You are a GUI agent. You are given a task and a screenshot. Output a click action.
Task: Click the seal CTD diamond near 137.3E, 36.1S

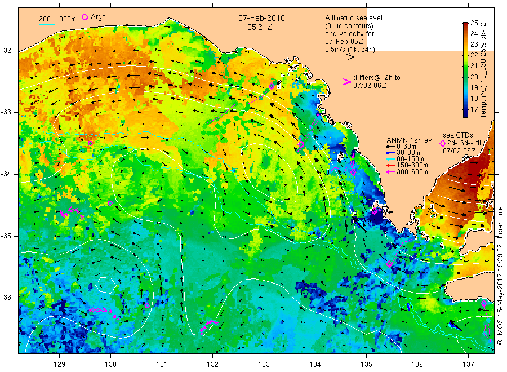[484, 303]
